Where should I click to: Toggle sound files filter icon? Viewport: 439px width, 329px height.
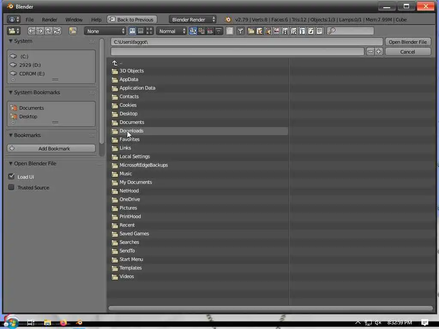click(x=311, y=31)
